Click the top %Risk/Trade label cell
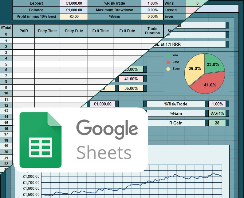Image resolution: width=244 pixels, height=198 pixels. 115,3
